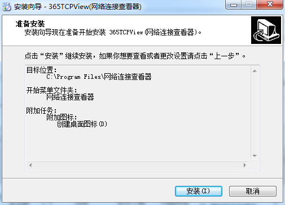The height and width of the screenshot is (205, 285).
Task: Click the up arrow of the summary scrollbar
Action: tap(255, 71)
